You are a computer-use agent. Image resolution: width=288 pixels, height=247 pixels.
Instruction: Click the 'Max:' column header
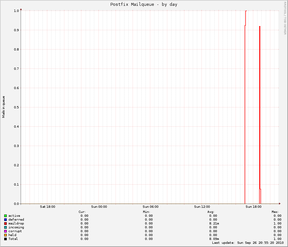tap(275, 212)
